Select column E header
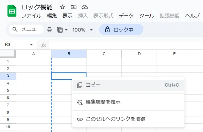This screenshot has width=203, height=132. (174, 54)
